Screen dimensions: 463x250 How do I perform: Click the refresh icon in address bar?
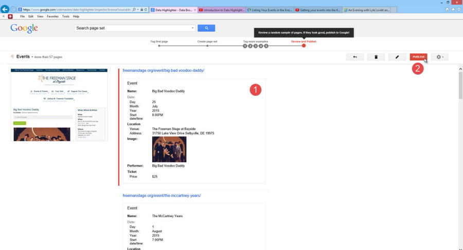point(146,10)
